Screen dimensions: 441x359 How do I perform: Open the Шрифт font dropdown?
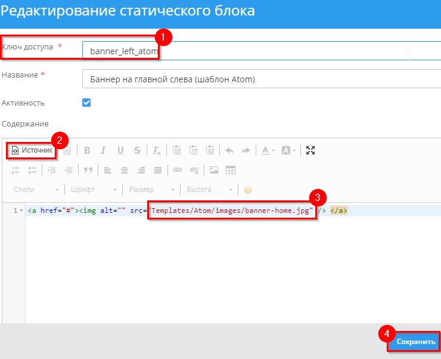(93, 190)
